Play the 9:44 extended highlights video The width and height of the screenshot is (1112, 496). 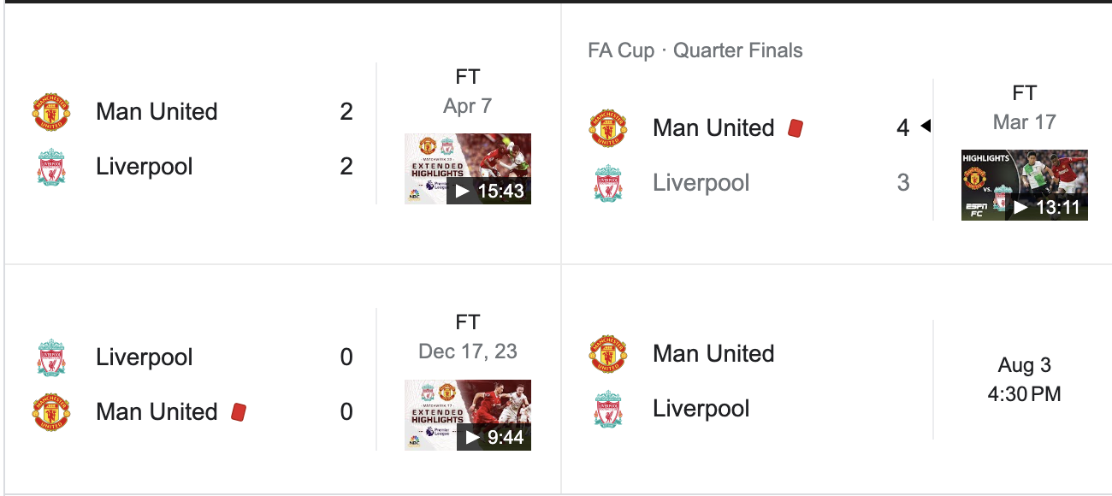pos(468,415)
